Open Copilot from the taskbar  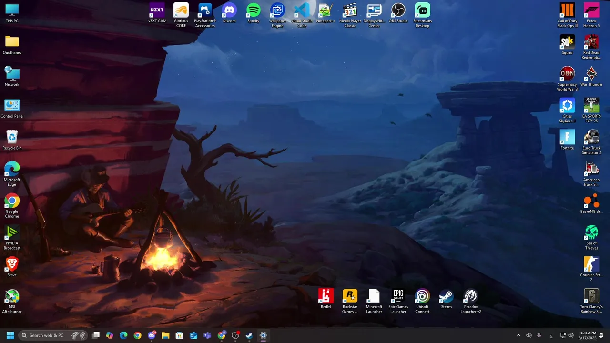click(110, 335)
